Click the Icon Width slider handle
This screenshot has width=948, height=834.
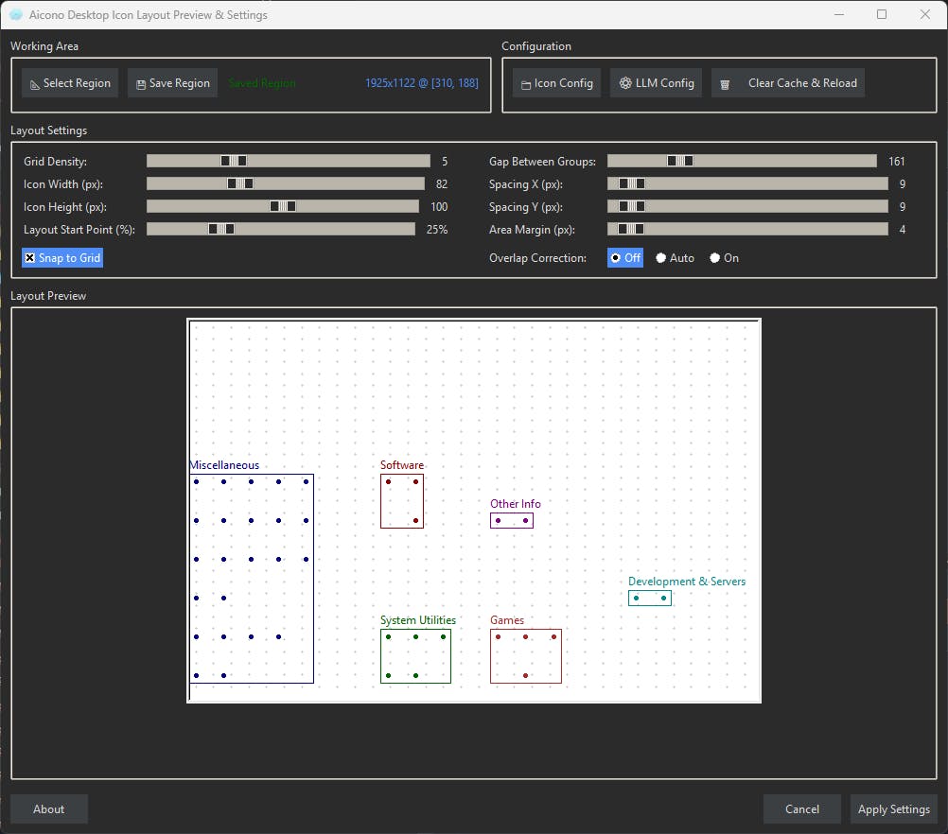240,183
